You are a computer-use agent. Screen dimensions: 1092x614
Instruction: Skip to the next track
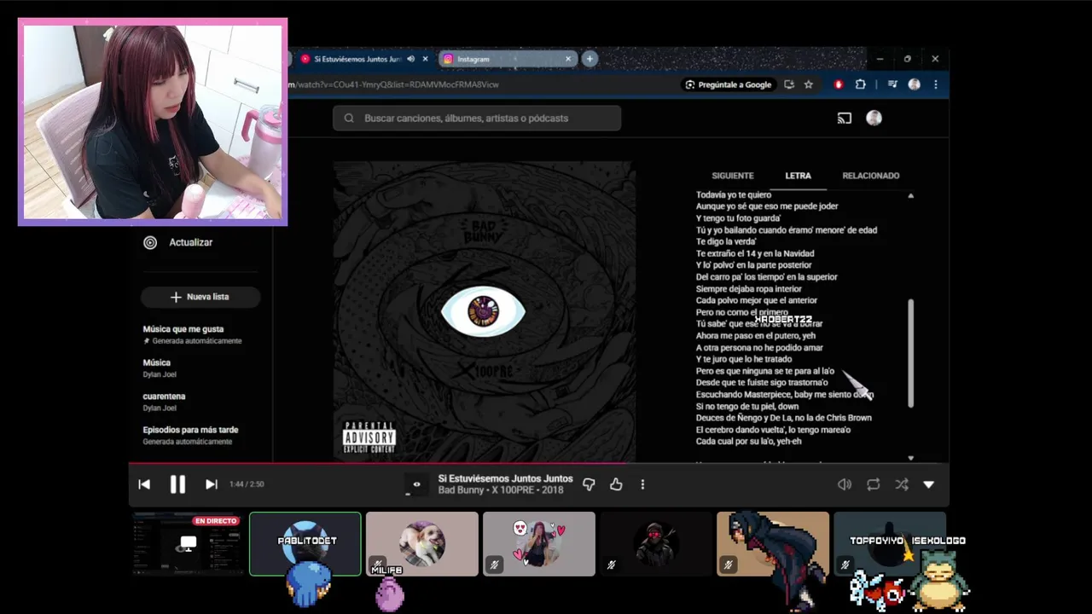pyautogui.click(x=211, y=484)
